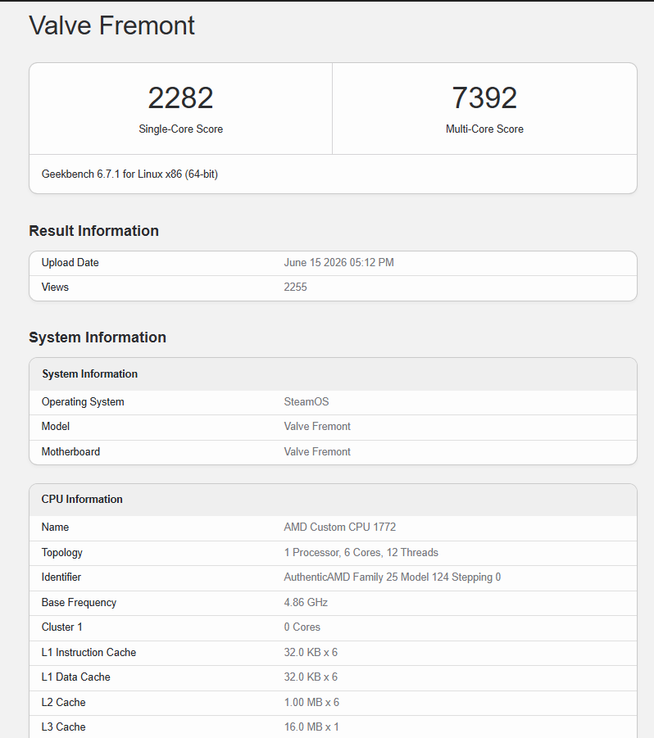
Task: Click the Result Information heading
Action: click(x=93, y=231)
